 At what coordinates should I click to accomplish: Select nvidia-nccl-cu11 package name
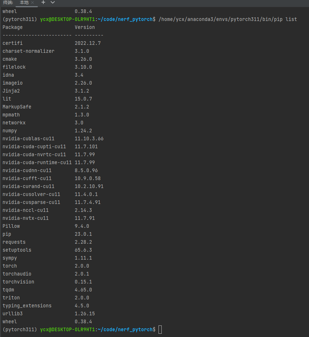pos(26,210)
